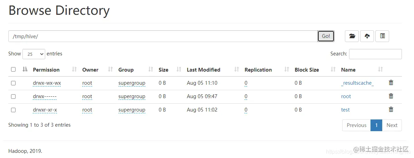Click the cut and paste list icon
This screenshot has height=158, width=414.
(382, 36)
